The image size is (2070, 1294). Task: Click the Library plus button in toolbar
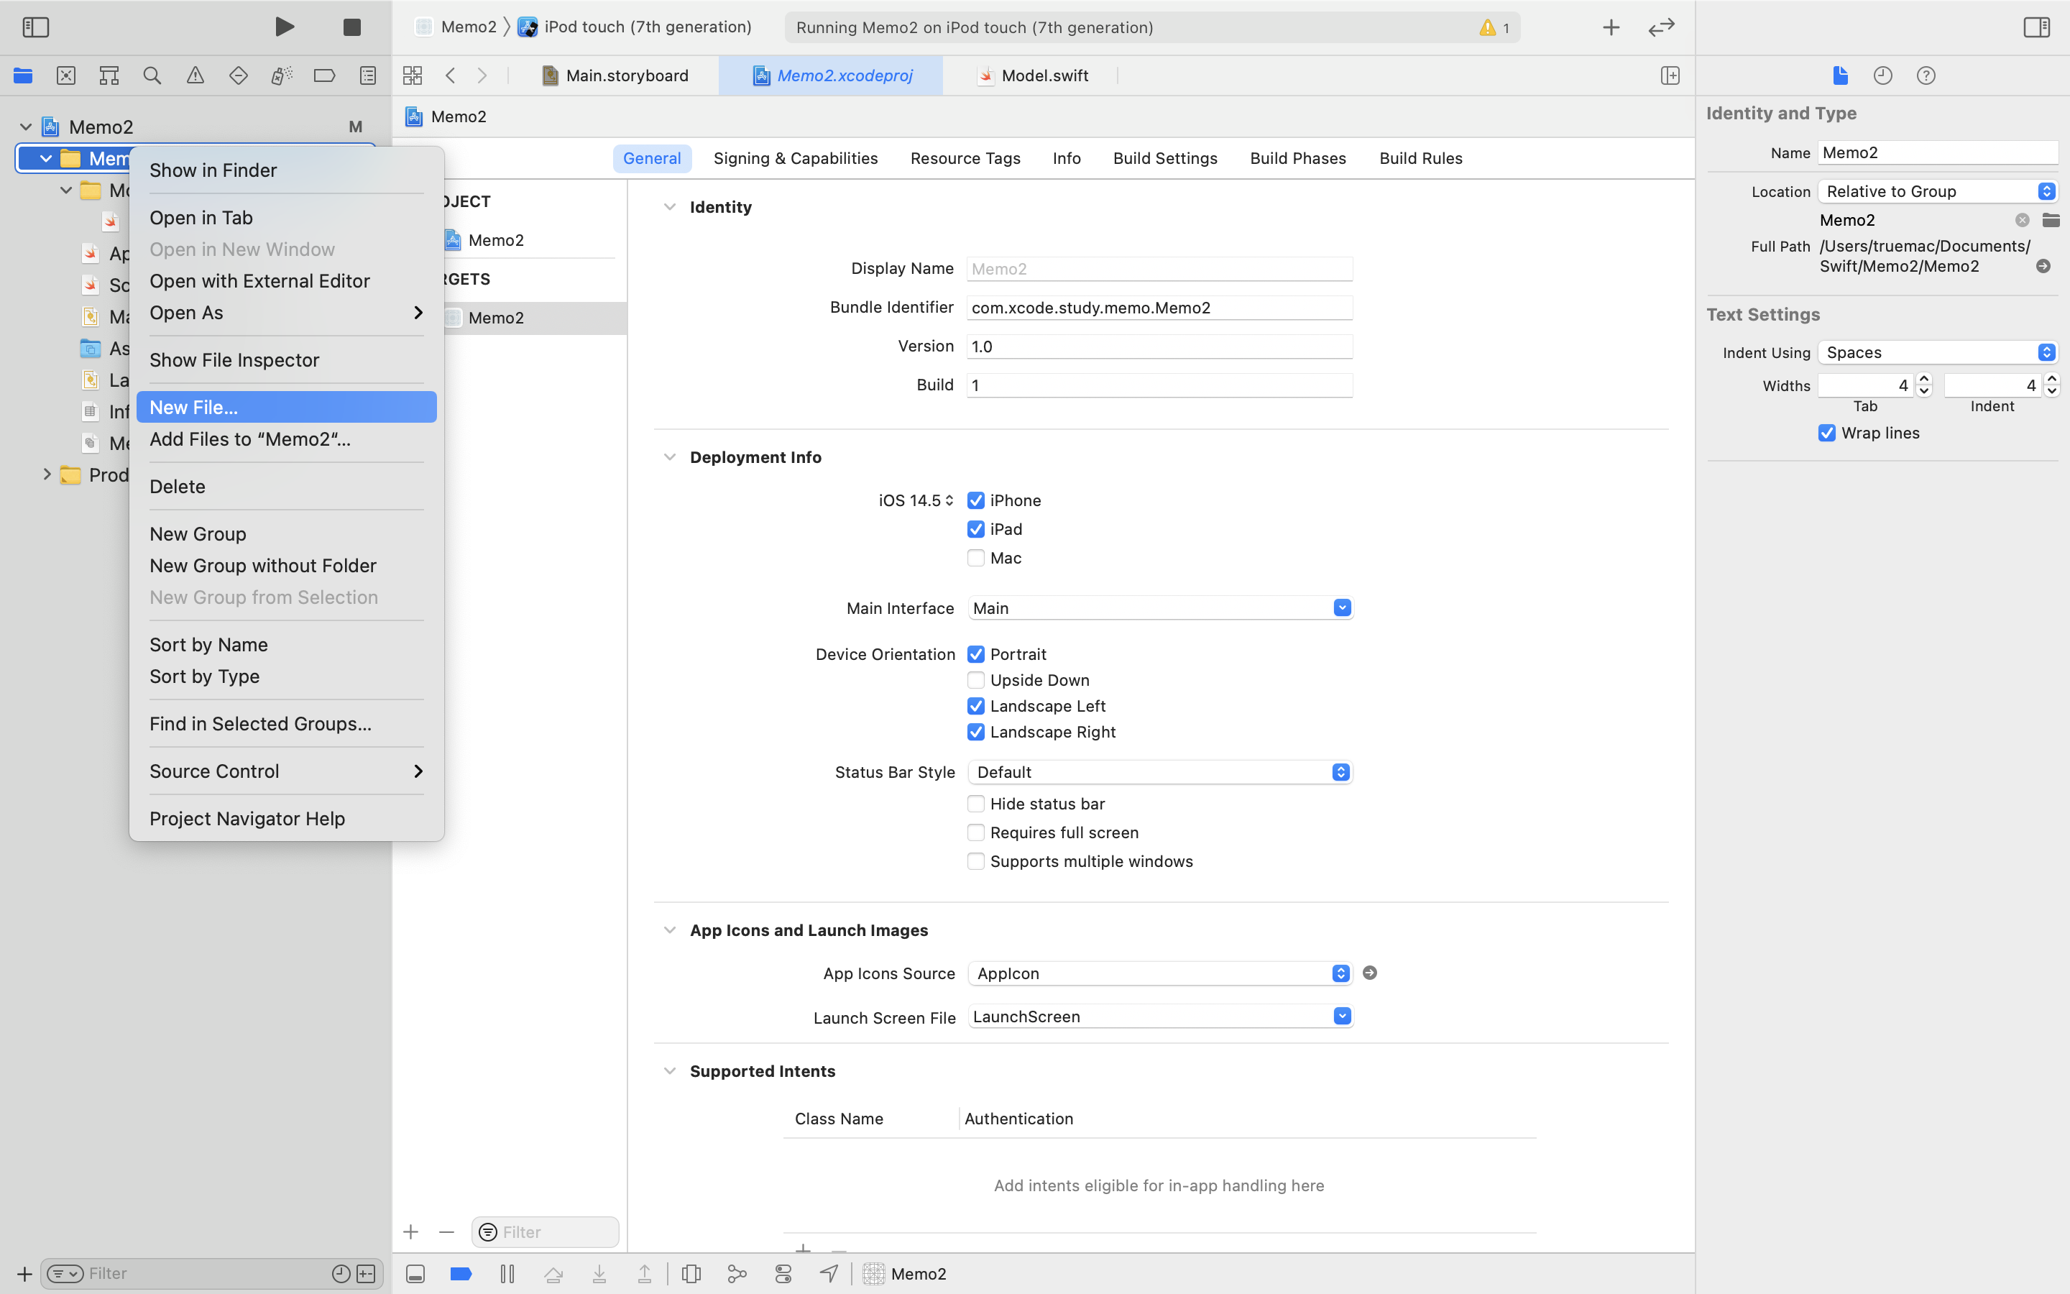[x=1611, y=27]
